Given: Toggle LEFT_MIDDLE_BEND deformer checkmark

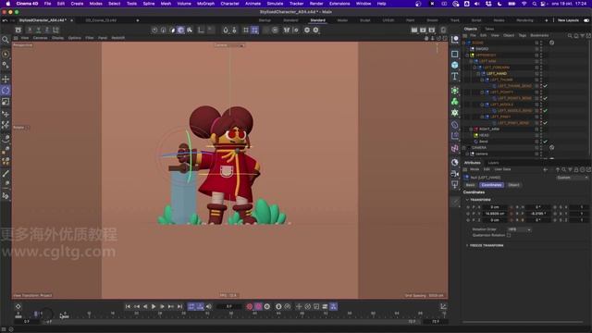Looking at the screenshot, I should tap(545, 111).
